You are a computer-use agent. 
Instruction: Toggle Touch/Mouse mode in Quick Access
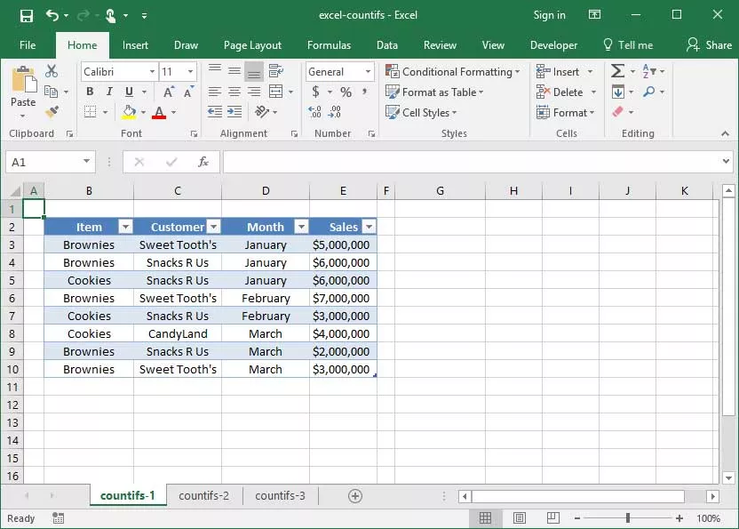[111, 16]
